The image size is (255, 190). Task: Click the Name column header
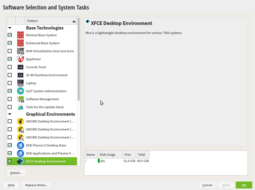[91, 154]
